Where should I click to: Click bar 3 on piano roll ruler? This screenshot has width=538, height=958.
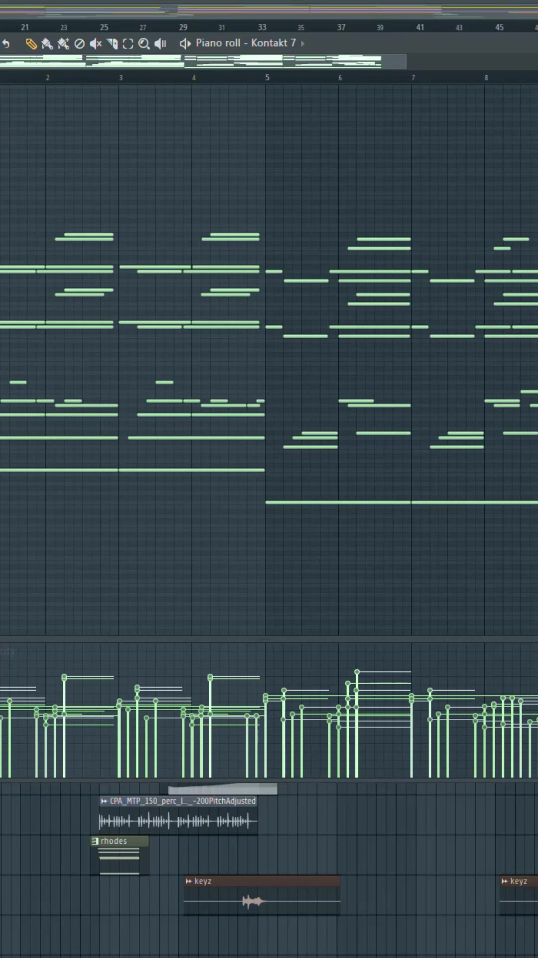tap(121, 78)
